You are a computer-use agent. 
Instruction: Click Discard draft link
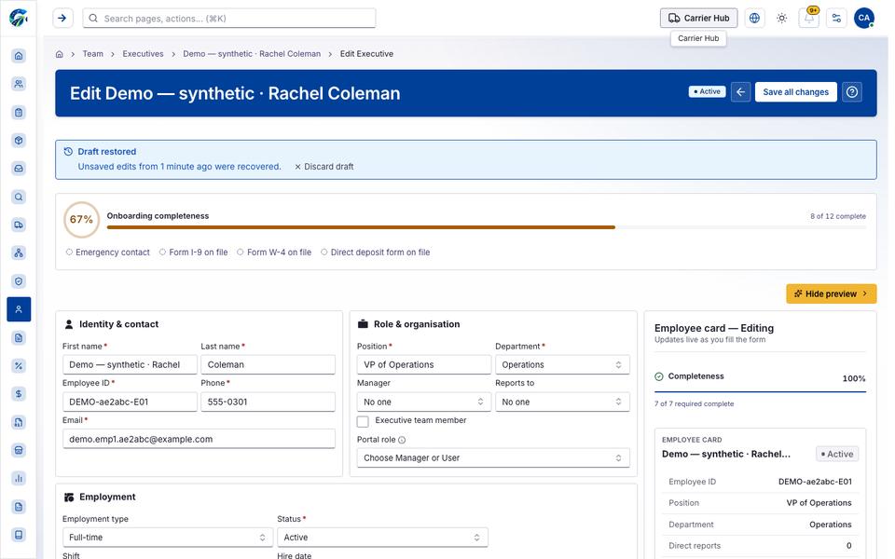tap(324, 167)
